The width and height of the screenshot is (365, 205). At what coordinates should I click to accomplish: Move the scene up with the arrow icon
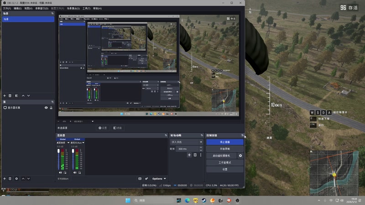click(x=23, y=96)
